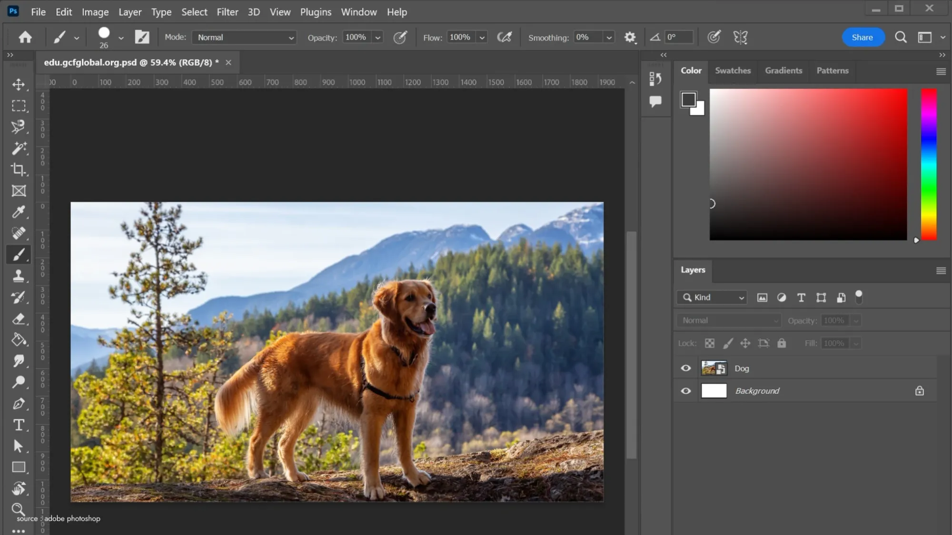Select the Rectangular Marquee tool

click(19, 106)
